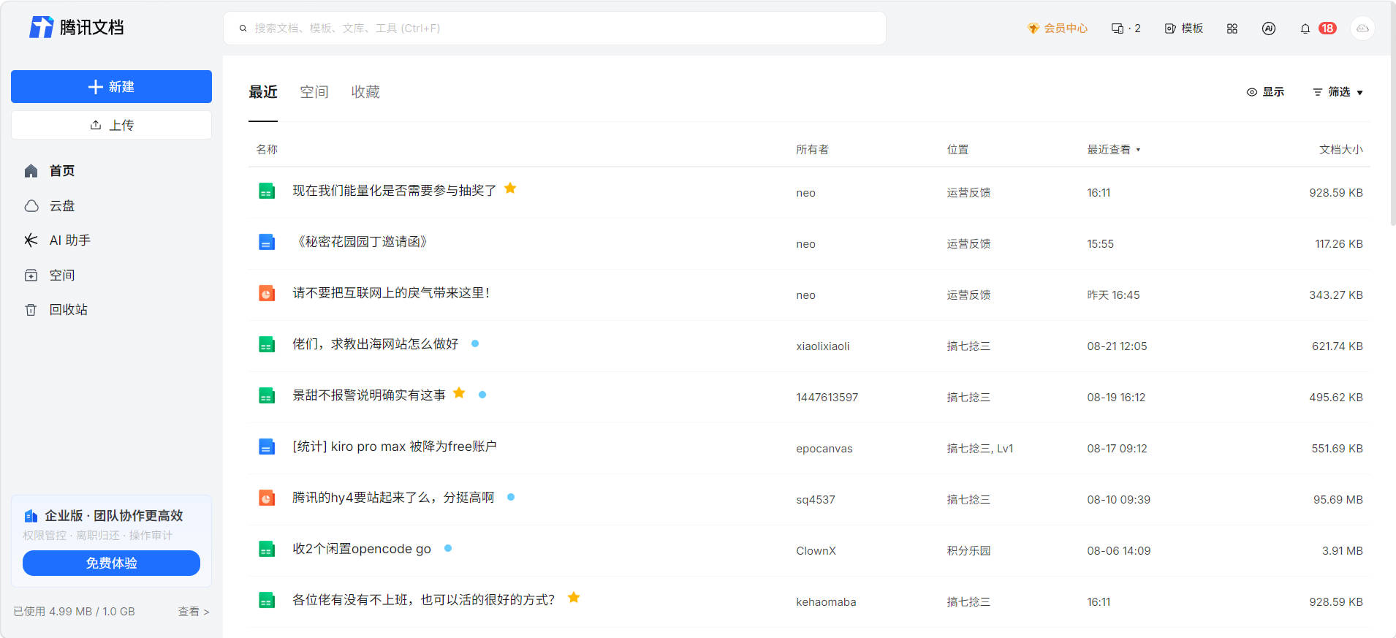Open the membership center diamond icon
The image size is (1396, 638).
tap(1033, 29)
